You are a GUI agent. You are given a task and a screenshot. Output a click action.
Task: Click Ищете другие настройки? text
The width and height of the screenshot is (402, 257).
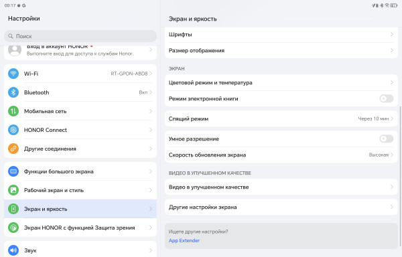coord(198,232)
